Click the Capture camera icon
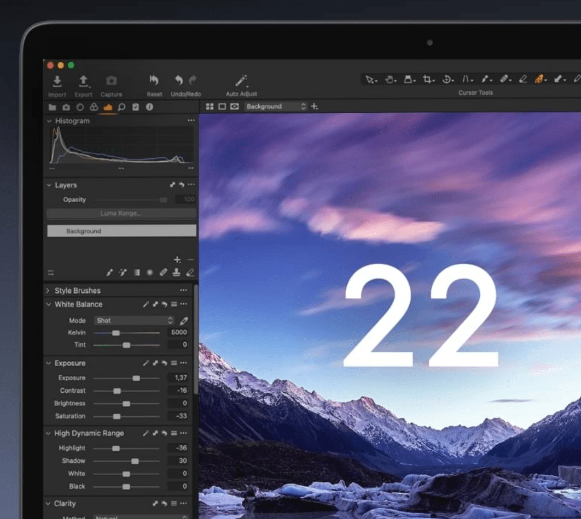The image size is (581, 519). click(111, 81)
